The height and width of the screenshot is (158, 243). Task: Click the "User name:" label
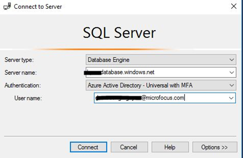tap(28, 98)
